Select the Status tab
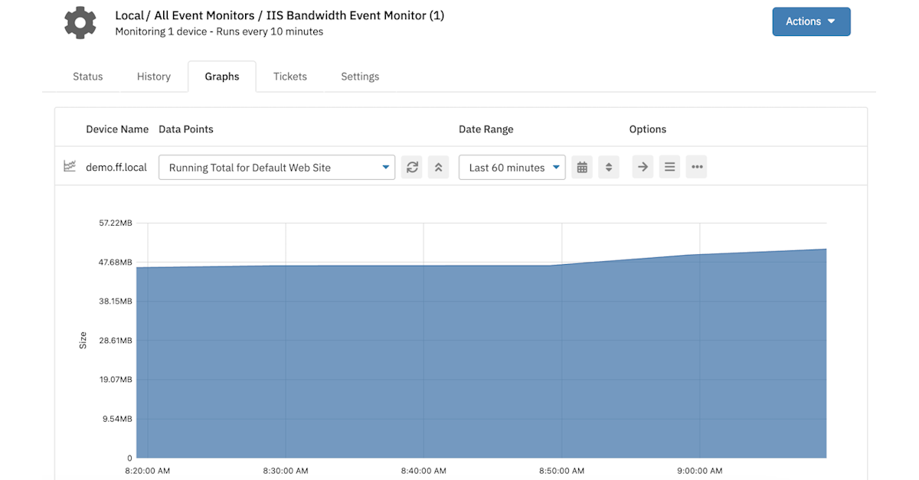This screenshot has height=480, width=919. [87, 76]
